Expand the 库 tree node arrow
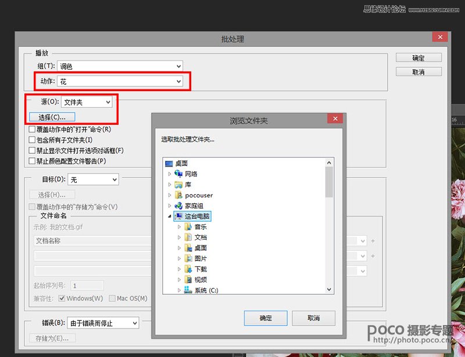The height and width of the screenshot is (357, 465). pyautogui.click(x=170, y=185)
